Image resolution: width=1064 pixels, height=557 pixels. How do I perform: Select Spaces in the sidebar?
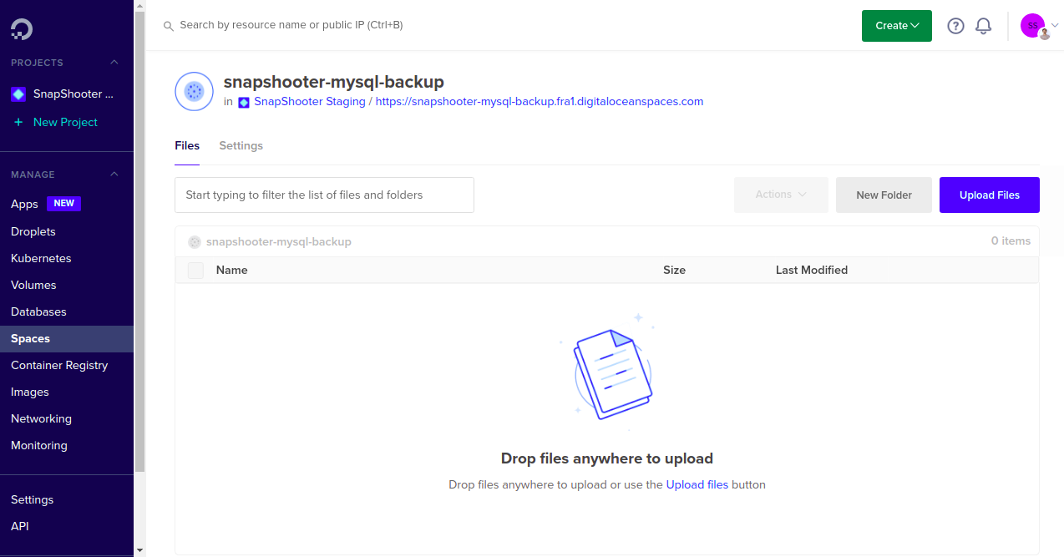coord(67,338)
